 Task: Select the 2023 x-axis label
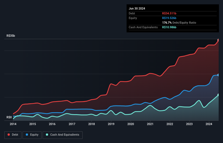[189, 124]
